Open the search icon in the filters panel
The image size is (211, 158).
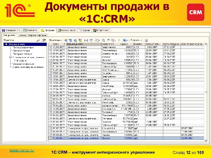point(38,40)
